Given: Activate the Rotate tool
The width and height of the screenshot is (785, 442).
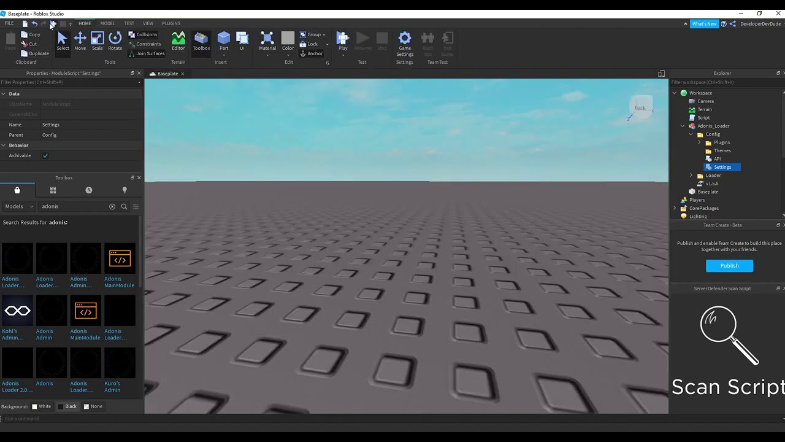Looking at the screenshot, I should 115,41.
